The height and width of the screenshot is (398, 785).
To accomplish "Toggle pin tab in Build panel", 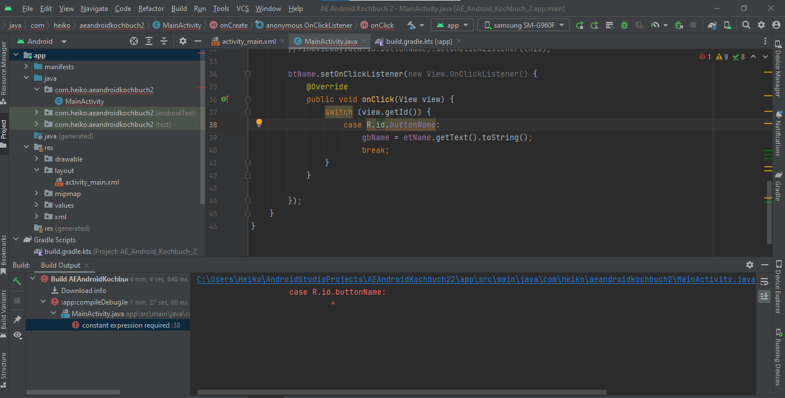I will 17,320.
